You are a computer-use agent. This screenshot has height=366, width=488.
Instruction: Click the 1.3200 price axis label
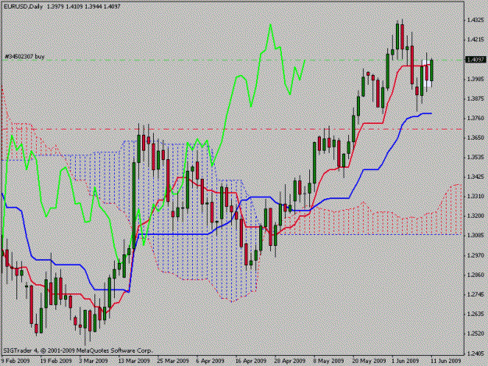[x=476, y=216]
